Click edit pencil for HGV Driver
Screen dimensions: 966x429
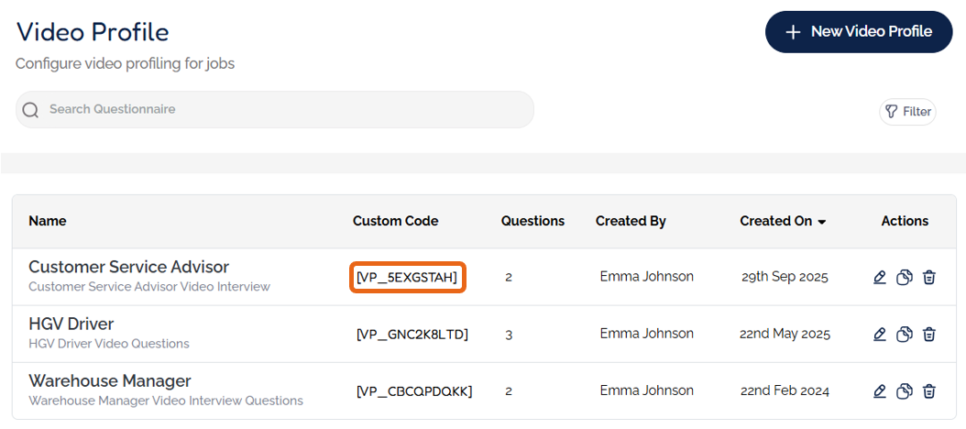pyautogui.click(x=880, y=334)
